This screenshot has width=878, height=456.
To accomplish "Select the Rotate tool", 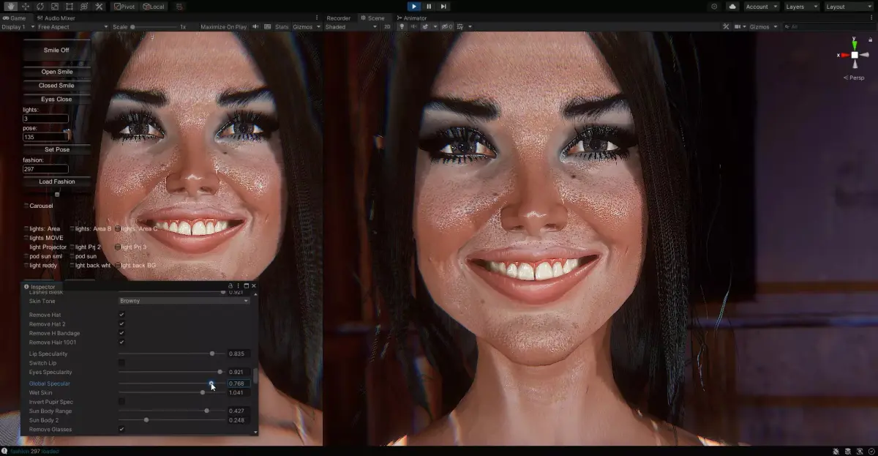I will (x=40, y=7).
